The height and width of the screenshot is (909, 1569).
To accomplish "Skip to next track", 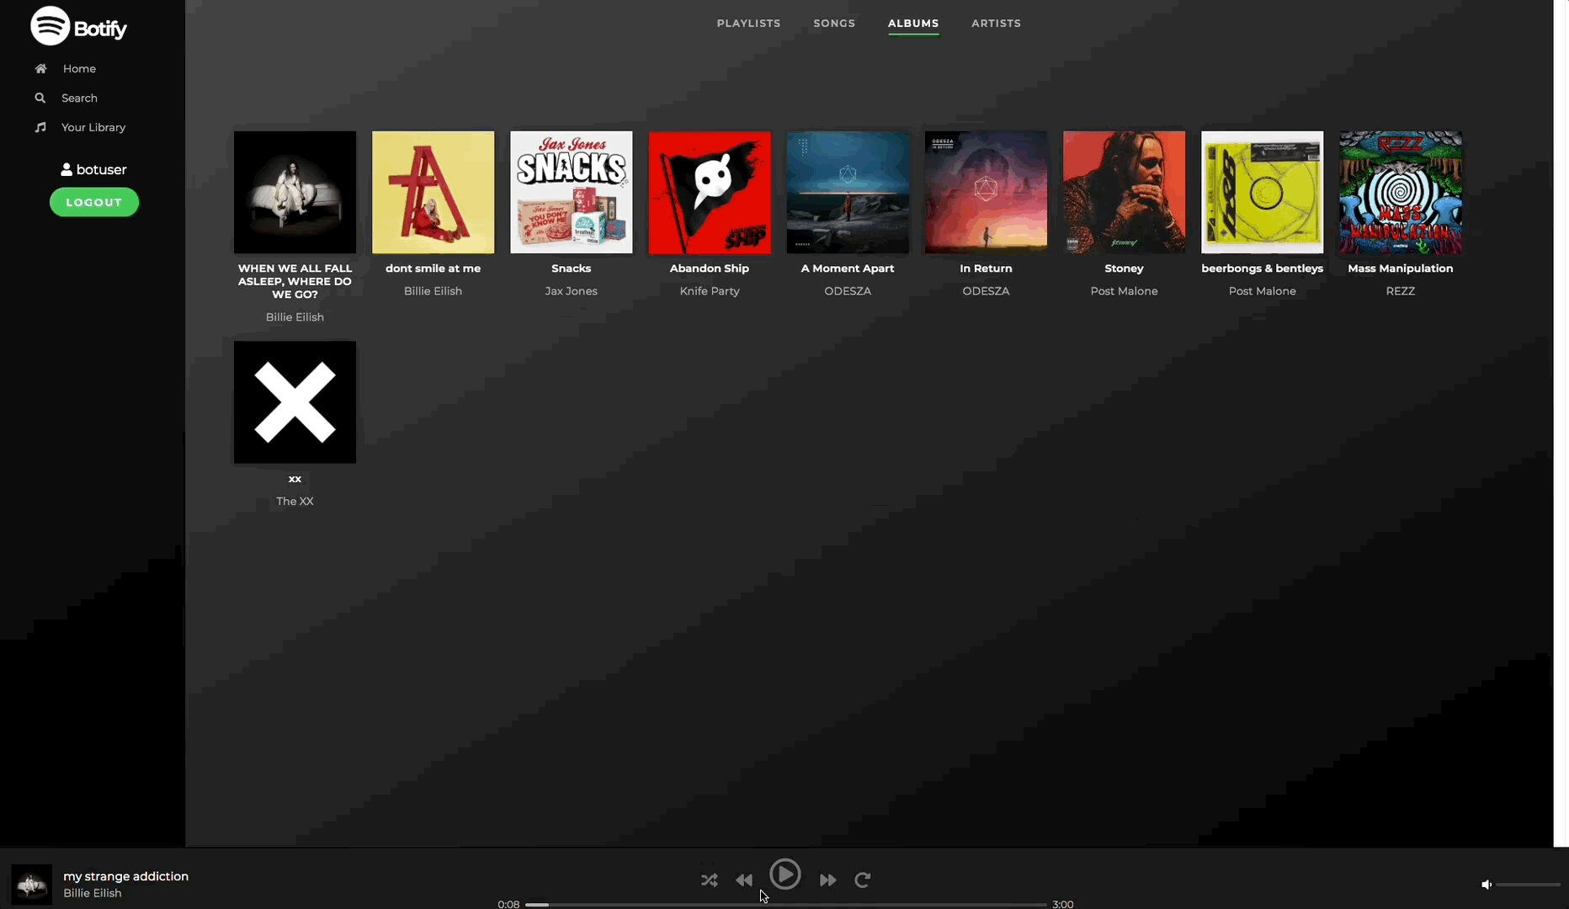I will tap(828, 880).
